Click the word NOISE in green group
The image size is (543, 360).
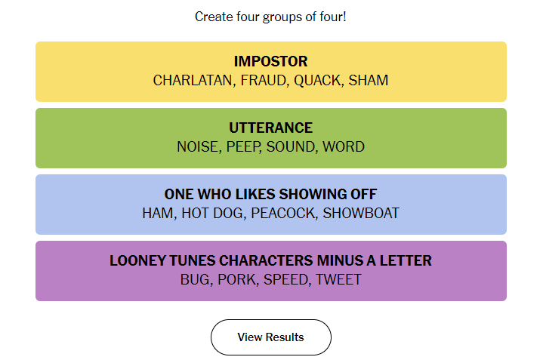point(197,146)
